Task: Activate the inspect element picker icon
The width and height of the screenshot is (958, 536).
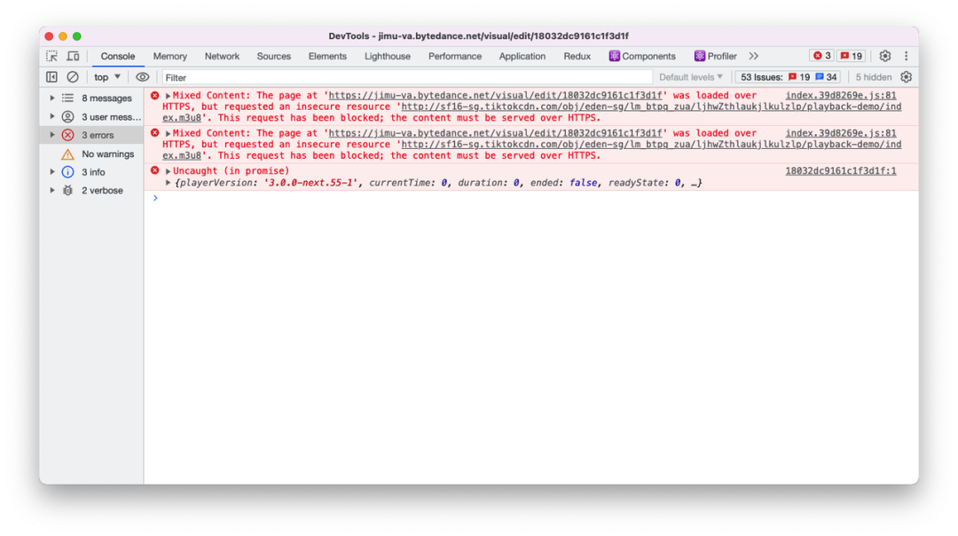Action: 52,56
